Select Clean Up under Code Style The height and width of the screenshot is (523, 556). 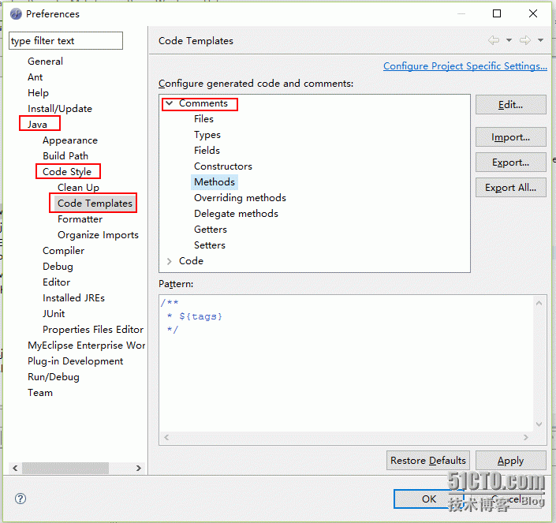tap(78, 187)
